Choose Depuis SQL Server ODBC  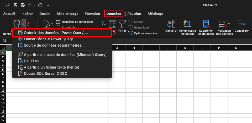pos(45,74)
